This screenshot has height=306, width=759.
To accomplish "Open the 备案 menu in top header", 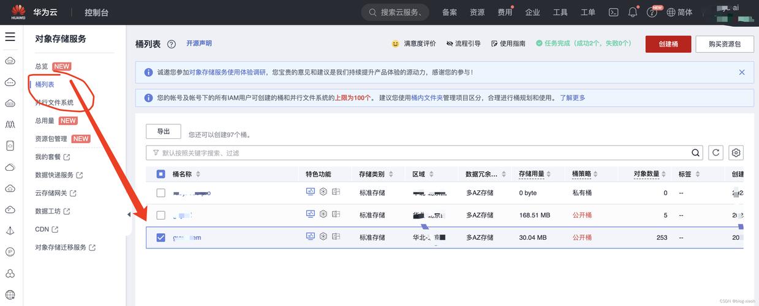I will click(x=450, y=12).
